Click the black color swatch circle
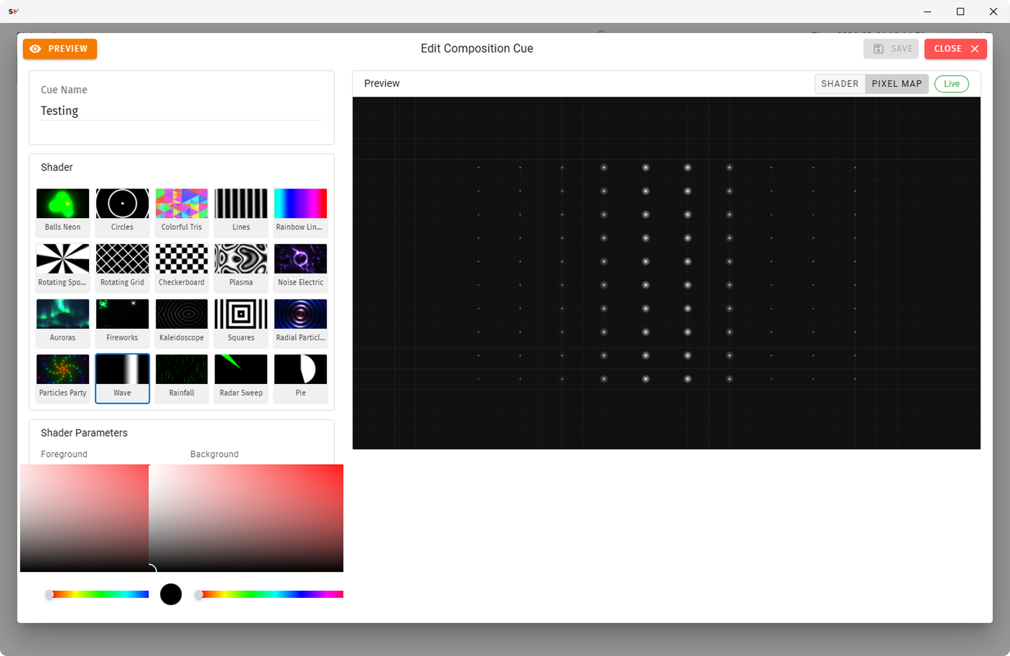The height and width of the screenshot is (656, 1010). coord(170,594)
